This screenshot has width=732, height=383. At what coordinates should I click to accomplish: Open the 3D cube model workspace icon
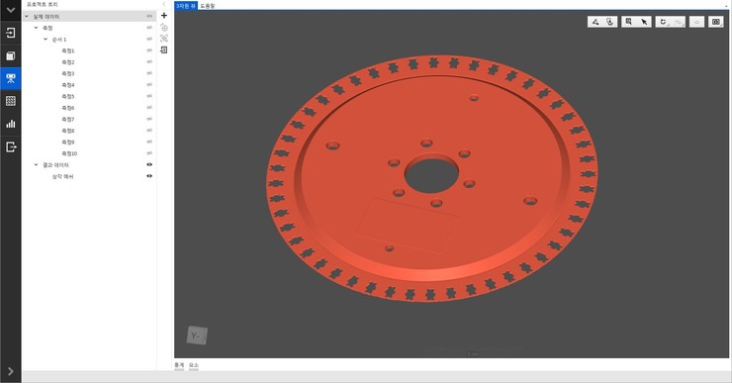[10, 56]
